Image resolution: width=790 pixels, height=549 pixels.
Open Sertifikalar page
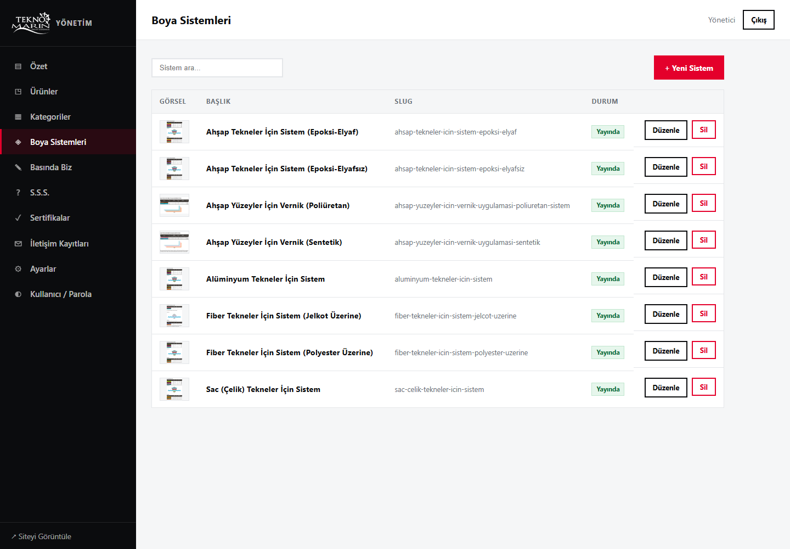click(x=68, y=218)
